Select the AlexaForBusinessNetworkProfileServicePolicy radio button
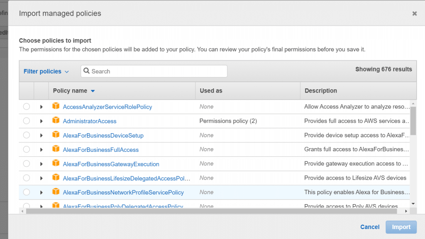 (27, 192)
